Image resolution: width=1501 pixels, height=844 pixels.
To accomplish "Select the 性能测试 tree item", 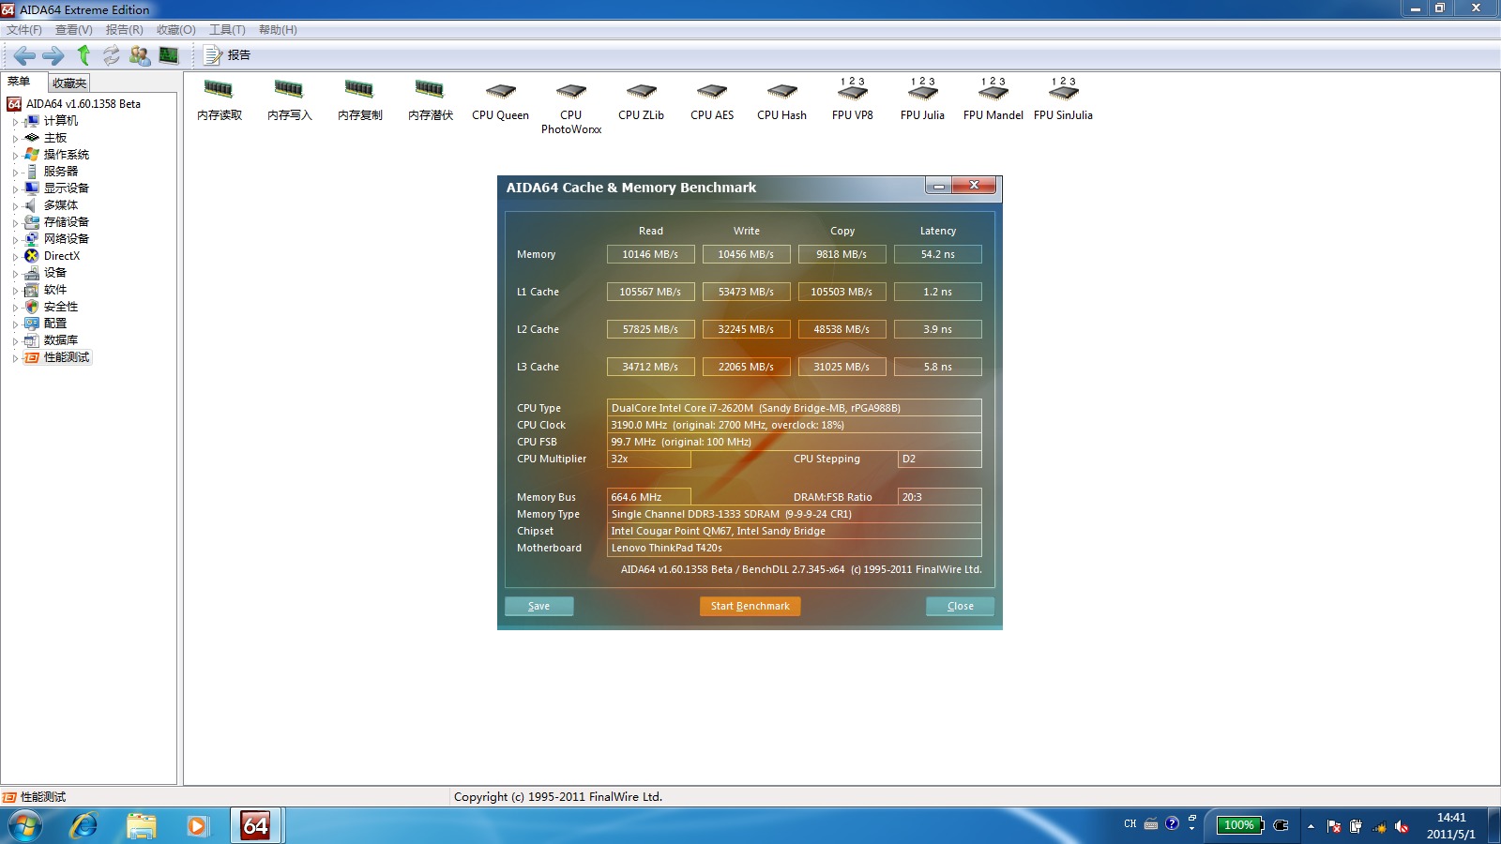I will (67, 357).
